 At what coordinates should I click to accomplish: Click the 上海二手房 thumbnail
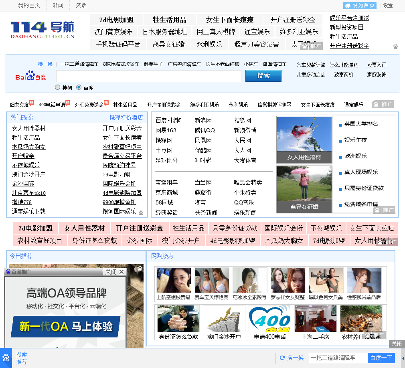[x=315, y=319]
